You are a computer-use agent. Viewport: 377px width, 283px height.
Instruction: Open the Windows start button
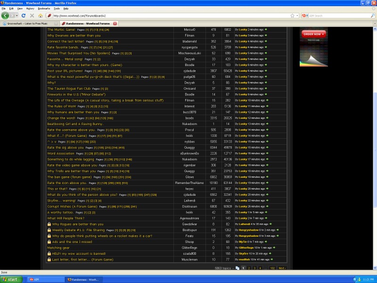coord(11,279)
